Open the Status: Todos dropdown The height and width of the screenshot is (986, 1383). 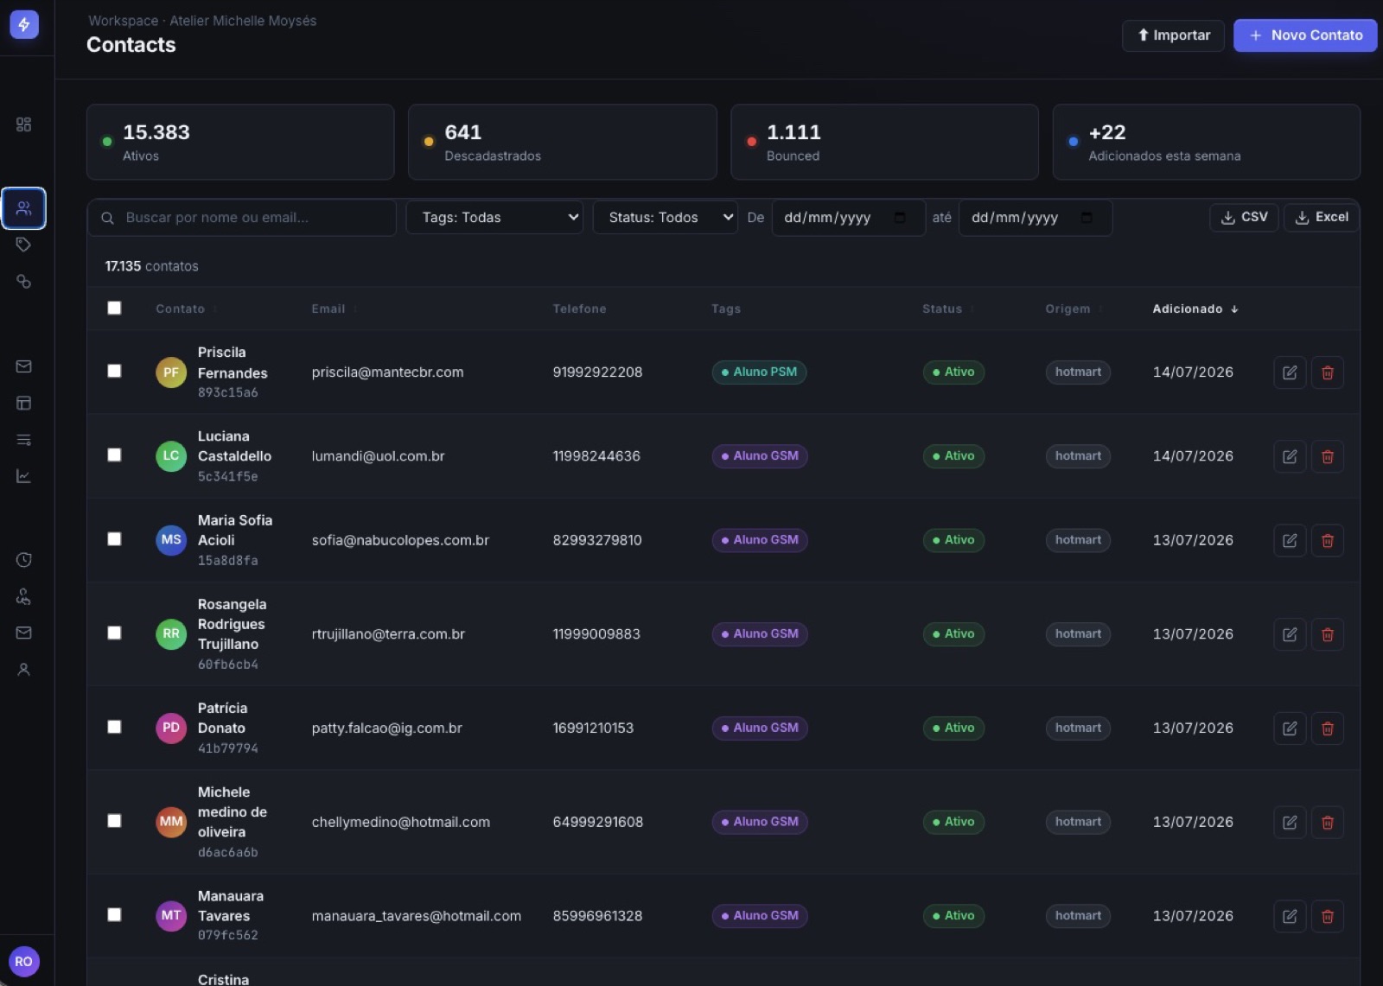click(x=665, y=218)
